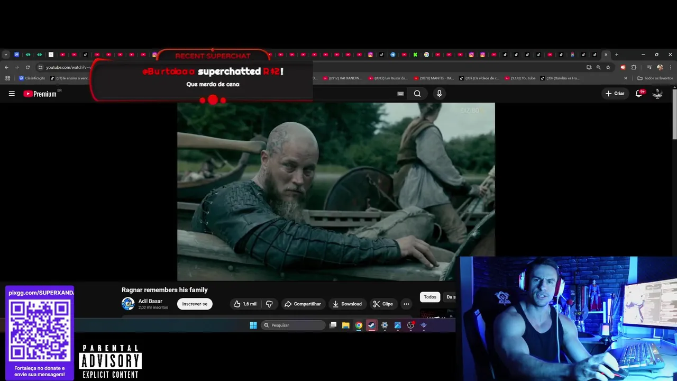Select the Todos filter chip
The image size is (677, 381).
[x=430, y=297]
